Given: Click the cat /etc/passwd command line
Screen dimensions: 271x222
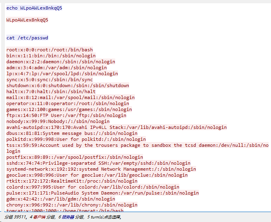Looking at the screenshot, I should coord(27,38).
